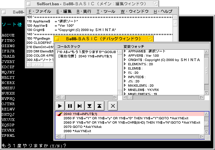Expand the ELEMCNT% watch variable

click(125, 64)
